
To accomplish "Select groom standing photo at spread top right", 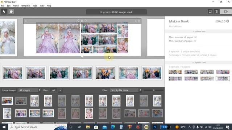I will point(123,30).
